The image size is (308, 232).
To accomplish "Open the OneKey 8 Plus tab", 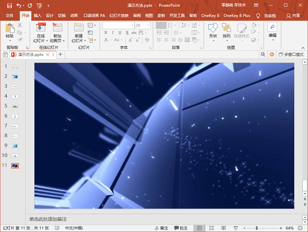I will click(x=237, y=15).
